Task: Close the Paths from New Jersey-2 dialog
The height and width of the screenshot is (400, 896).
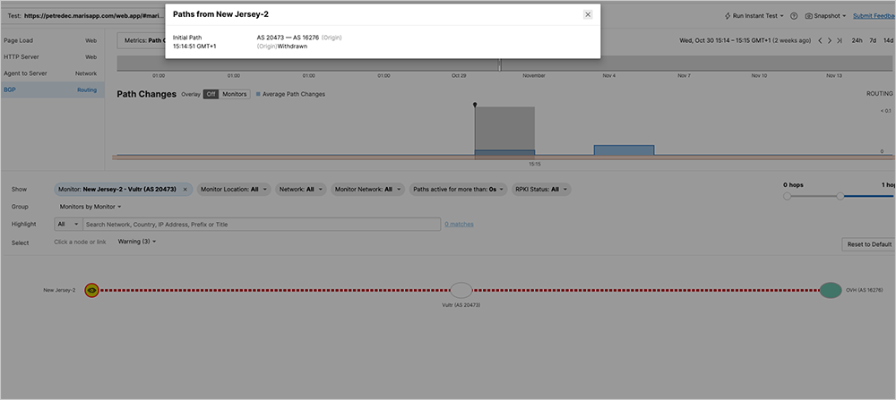Action: pyautogui.click(x=588, y=14)
